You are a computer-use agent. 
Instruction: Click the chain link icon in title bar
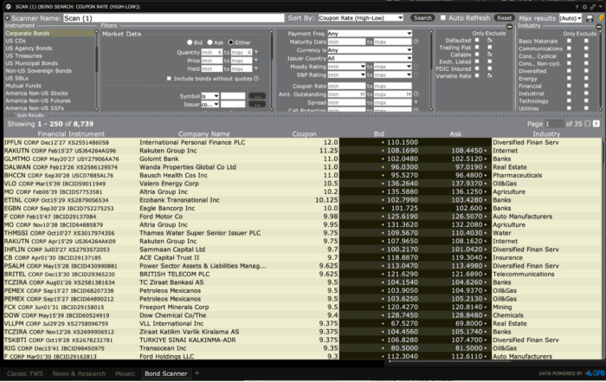592,7
